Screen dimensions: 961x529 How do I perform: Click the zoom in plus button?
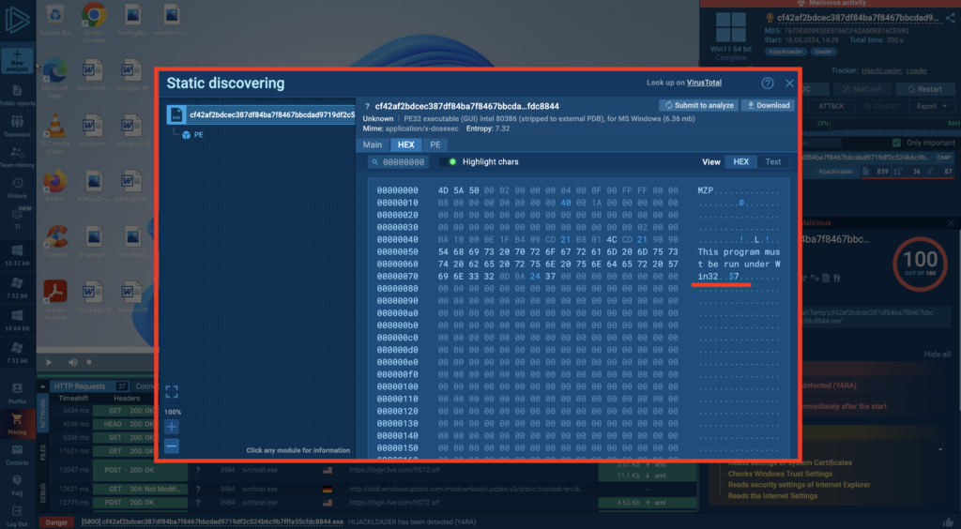pyautogui.click(x=171, y=427)
